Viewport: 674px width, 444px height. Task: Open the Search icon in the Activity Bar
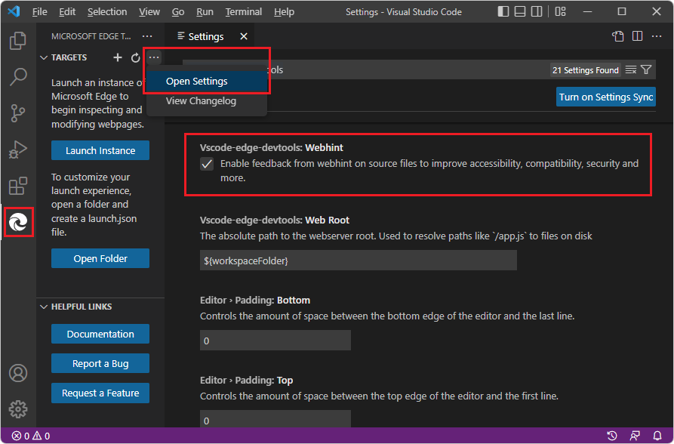[x=18, y=77]
